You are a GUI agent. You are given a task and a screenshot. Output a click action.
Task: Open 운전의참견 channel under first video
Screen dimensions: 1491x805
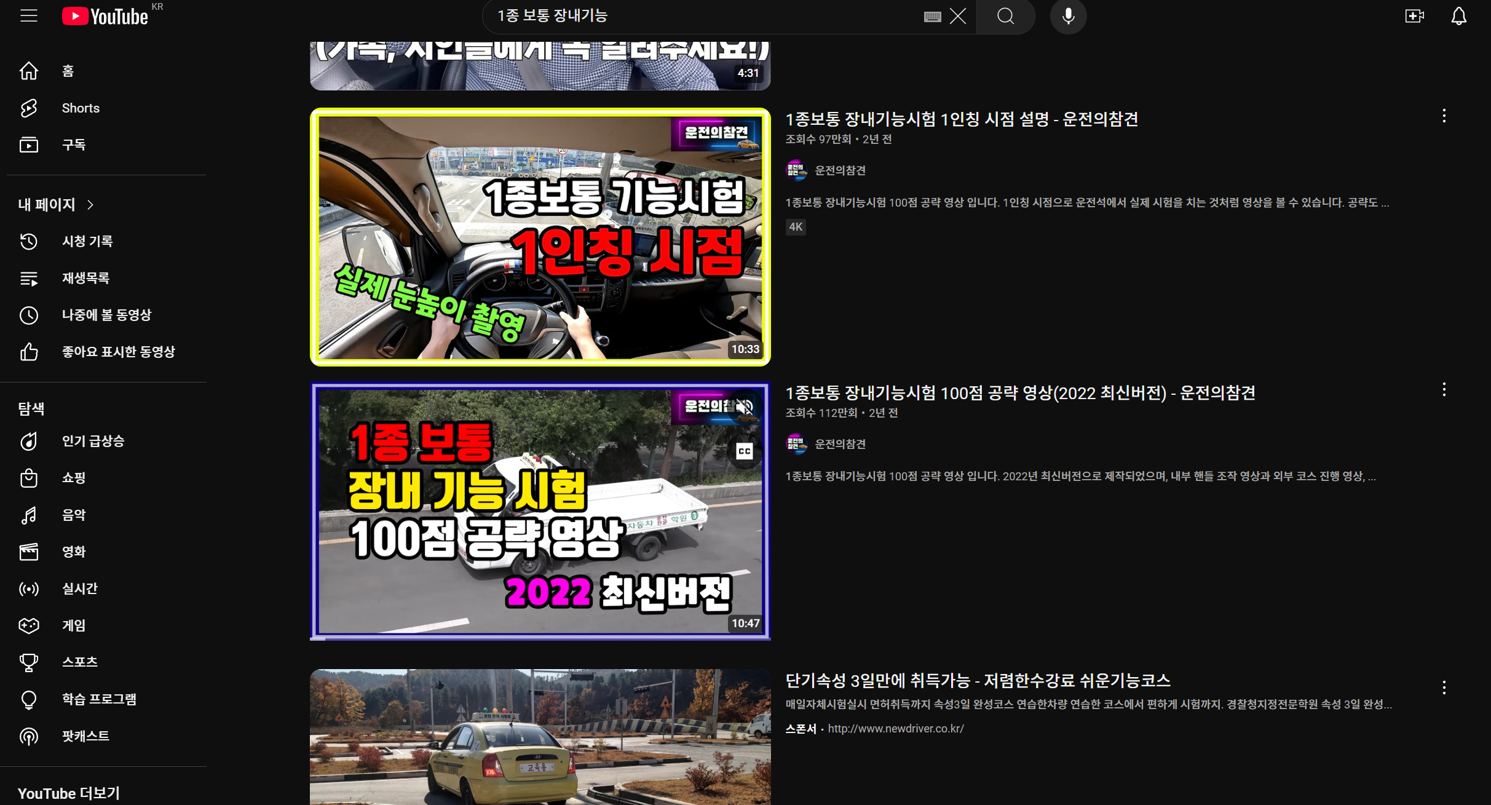tap(840, 170)
